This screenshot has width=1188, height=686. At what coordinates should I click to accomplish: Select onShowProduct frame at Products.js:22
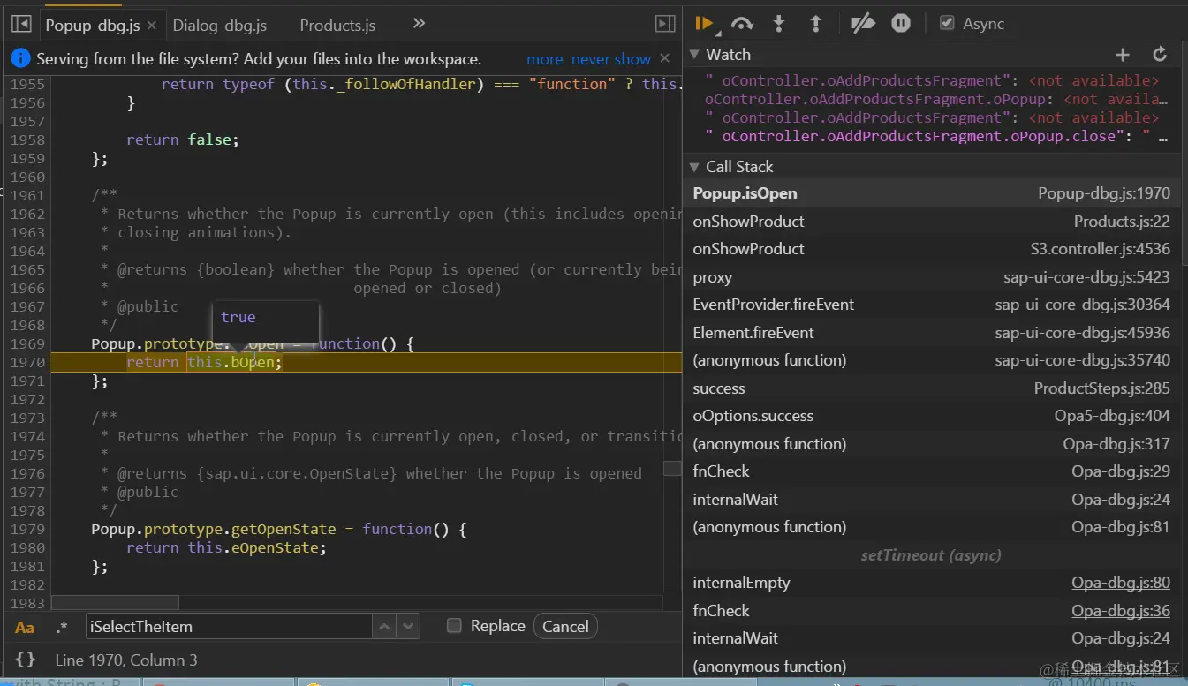pyautogui.click(x=932, y=222)
